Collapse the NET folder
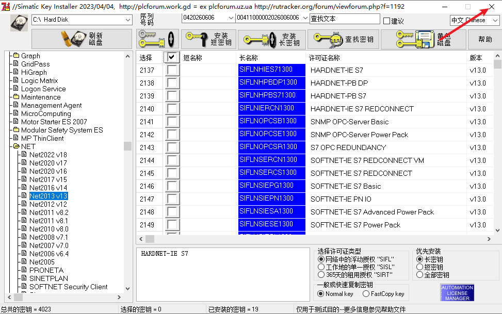 (x=16, y=146)
